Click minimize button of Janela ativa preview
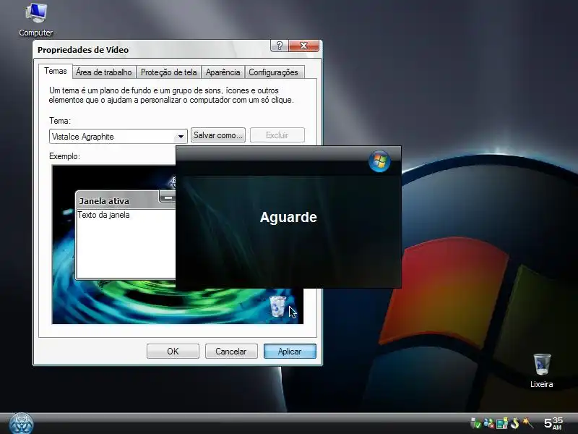The image size is (578, 434). tap(167, 197)
